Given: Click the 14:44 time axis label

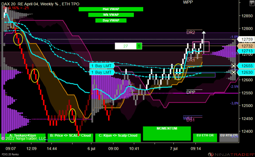Looking at the screenshot, I should [52, 148].
